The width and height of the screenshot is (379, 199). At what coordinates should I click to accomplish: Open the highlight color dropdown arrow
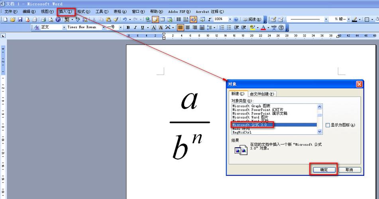pyautogui.click(x=257, y=27)
